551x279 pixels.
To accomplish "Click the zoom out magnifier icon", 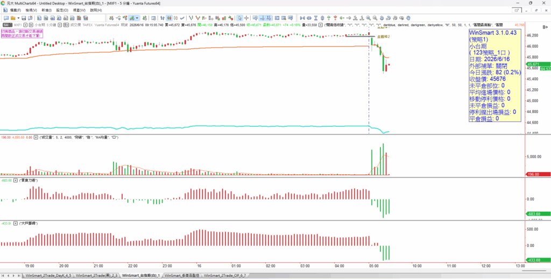I will (x=375, y=18).
